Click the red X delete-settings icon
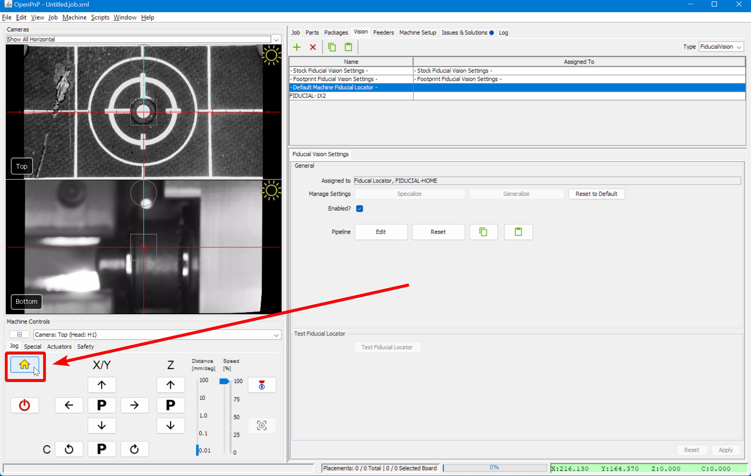The image size is (751, 476). (x=313, y=47)
